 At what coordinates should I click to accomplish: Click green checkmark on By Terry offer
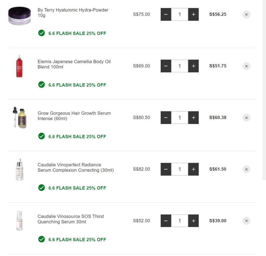(x=42, y=33)
